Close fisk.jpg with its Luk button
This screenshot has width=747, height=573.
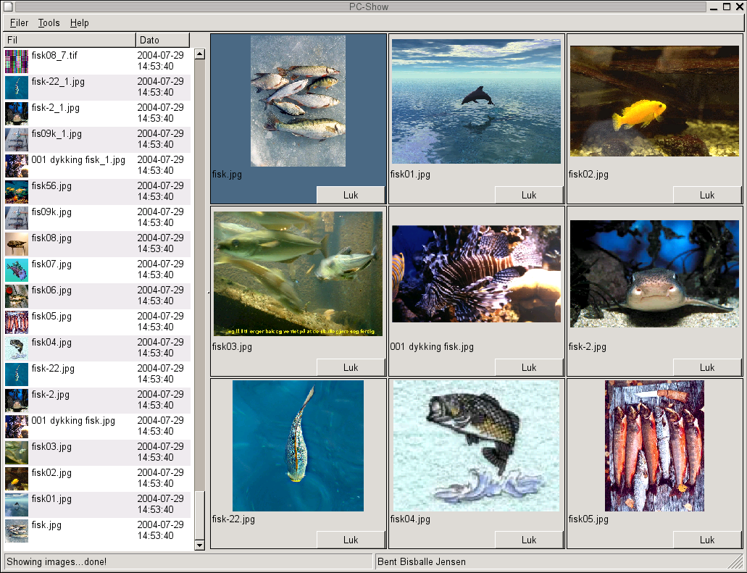[351, 195]
